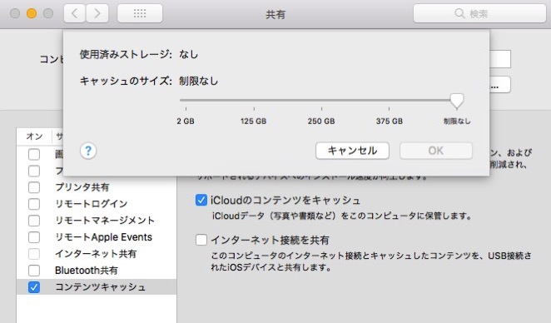Click the キャンセル button
551x323 pixels.
coord(352,151)
